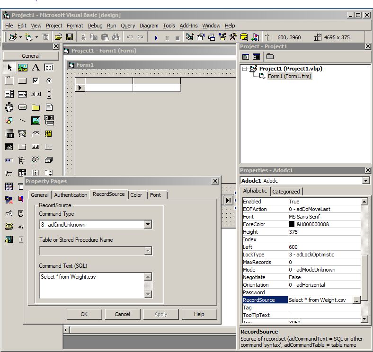Select the CheckBox control in toolbox
Viewport: 373px width, 352px height.
[36, 81]
